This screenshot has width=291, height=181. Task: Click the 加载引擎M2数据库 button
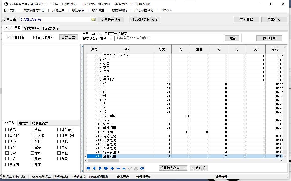[x=144, y=19]
